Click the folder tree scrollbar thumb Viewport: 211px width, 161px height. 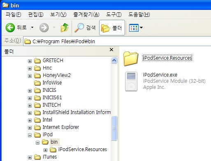[114, 128]
